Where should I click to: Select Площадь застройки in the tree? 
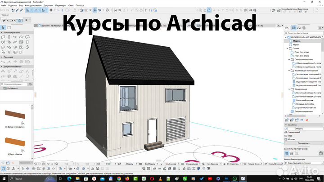click(305, 104)
